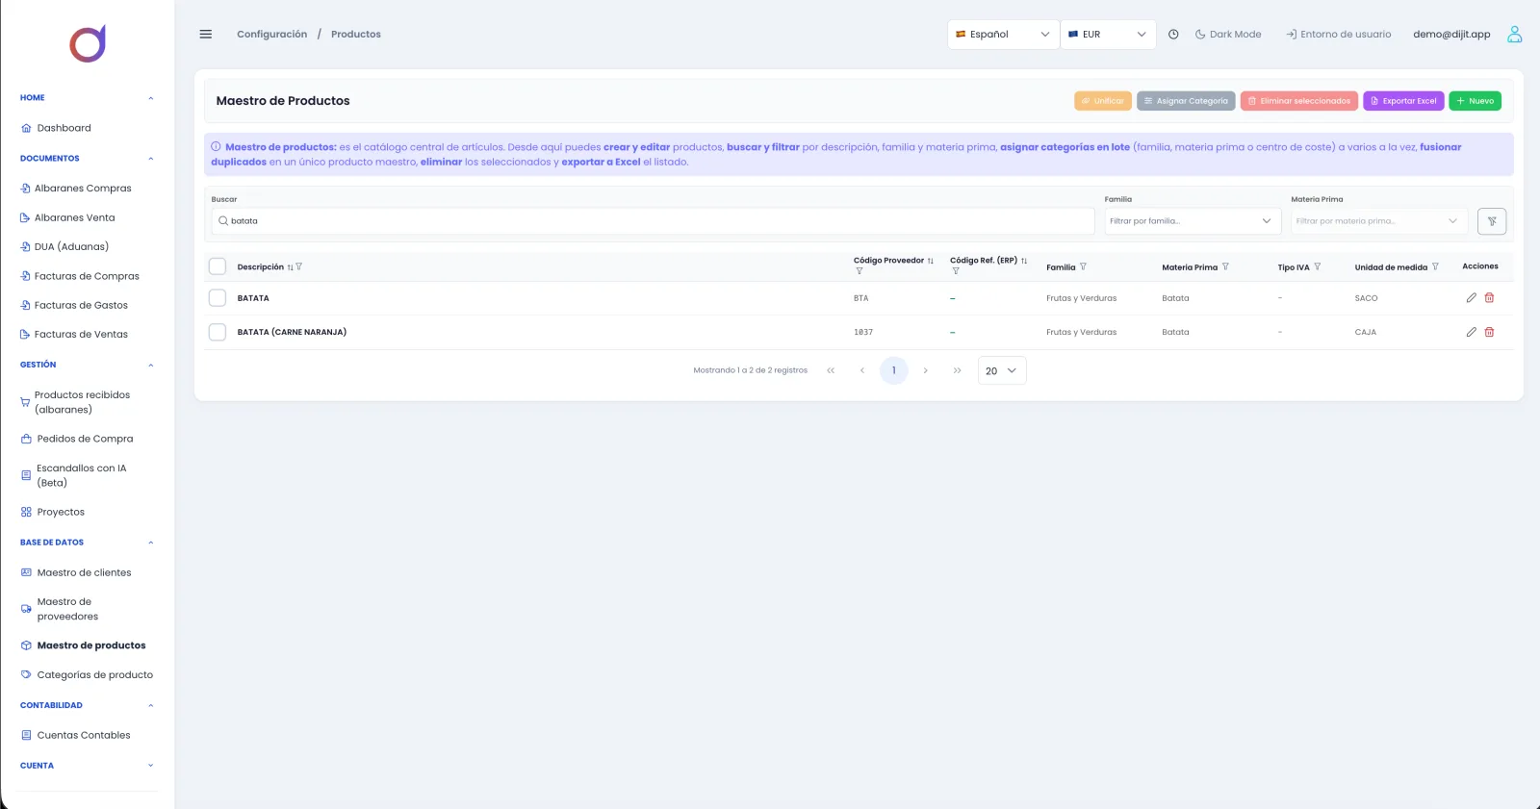Sort by Código Proveedor column
The width and height of the screenshot is (1540, 809).
coord(931,261)
